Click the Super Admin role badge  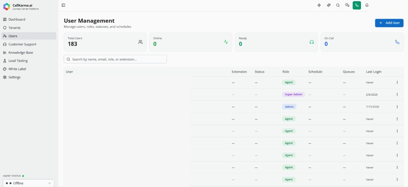coord(294,94)
